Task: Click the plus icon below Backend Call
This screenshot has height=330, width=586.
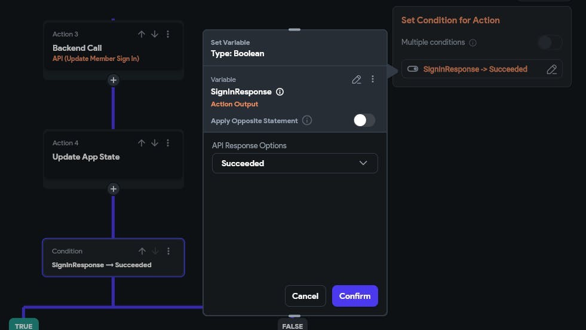Action: pos(113,80)
